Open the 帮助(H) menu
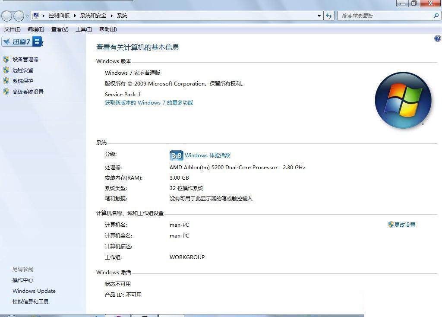Image resolution: width=442 pixels, height=317 pixels. point(107,29)
